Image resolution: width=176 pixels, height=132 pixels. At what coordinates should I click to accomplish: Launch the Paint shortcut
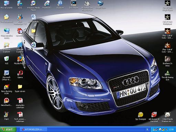(7, 116)
